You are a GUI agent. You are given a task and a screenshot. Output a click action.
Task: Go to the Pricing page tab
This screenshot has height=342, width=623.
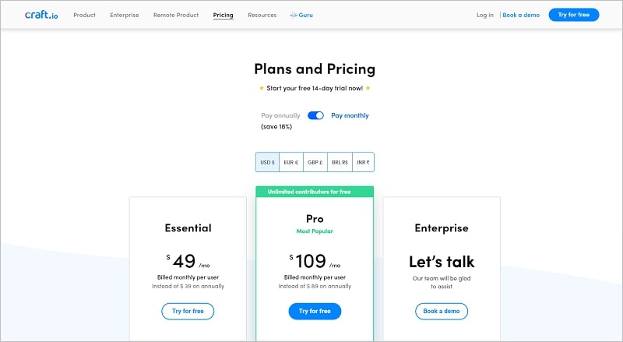click(223, 15)
